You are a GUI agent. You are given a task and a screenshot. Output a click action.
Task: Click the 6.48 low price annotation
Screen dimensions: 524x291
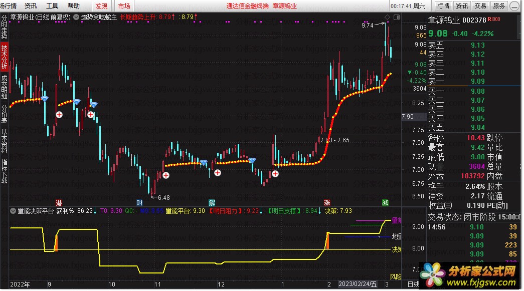coord(164,197)
